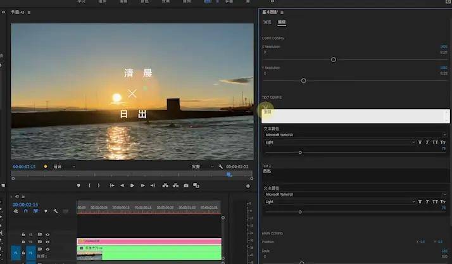
Task: Play the program monitor preview
Action: pos(132,185)
